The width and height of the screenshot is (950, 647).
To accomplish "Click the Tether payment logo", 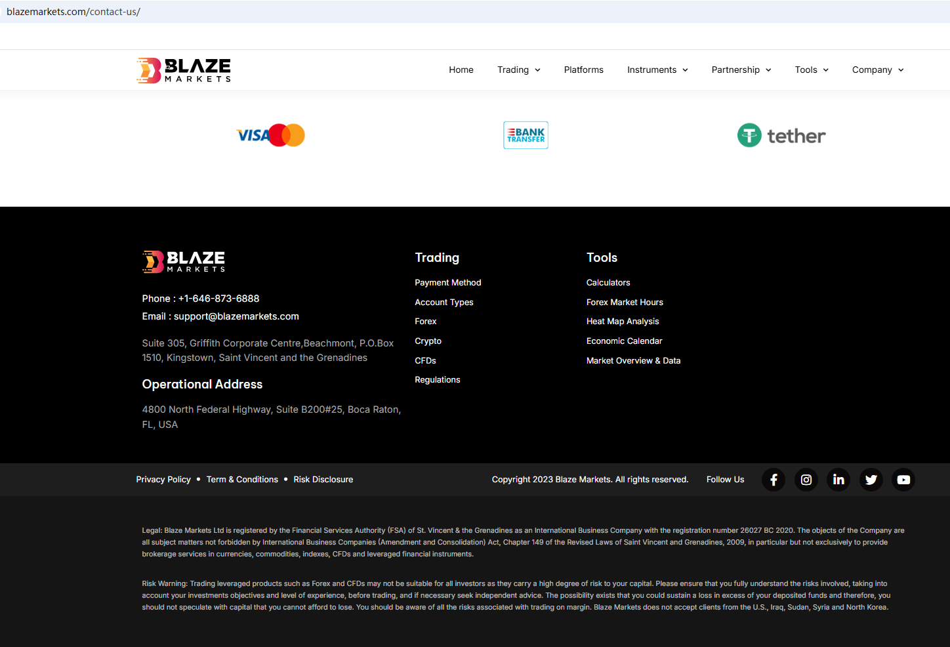I will tap(781, 136).
